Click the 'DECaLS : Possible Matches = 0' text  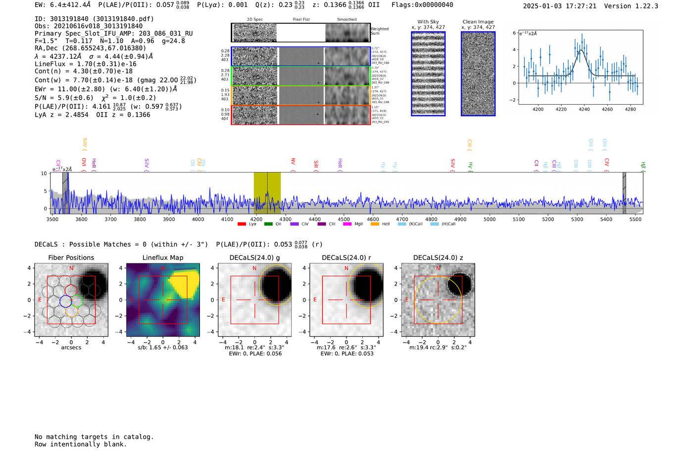[91, 244]
